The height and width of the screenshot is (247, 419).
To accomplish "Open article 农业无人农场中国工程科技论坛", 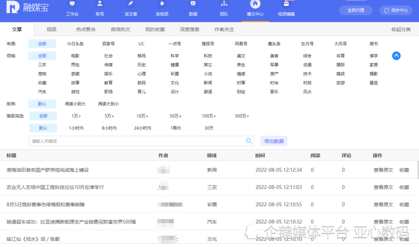I will tap(55, 187).
